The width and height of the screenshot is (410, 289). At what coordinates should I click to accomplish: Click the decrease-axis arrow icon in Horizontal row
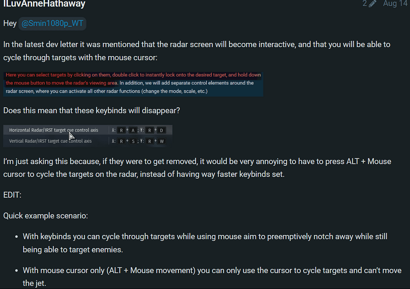pos(113,130)
